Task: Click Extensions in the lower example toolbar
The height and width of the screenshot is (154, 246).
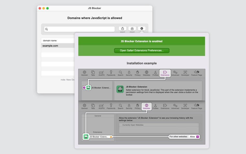Action: coord(165,106)
